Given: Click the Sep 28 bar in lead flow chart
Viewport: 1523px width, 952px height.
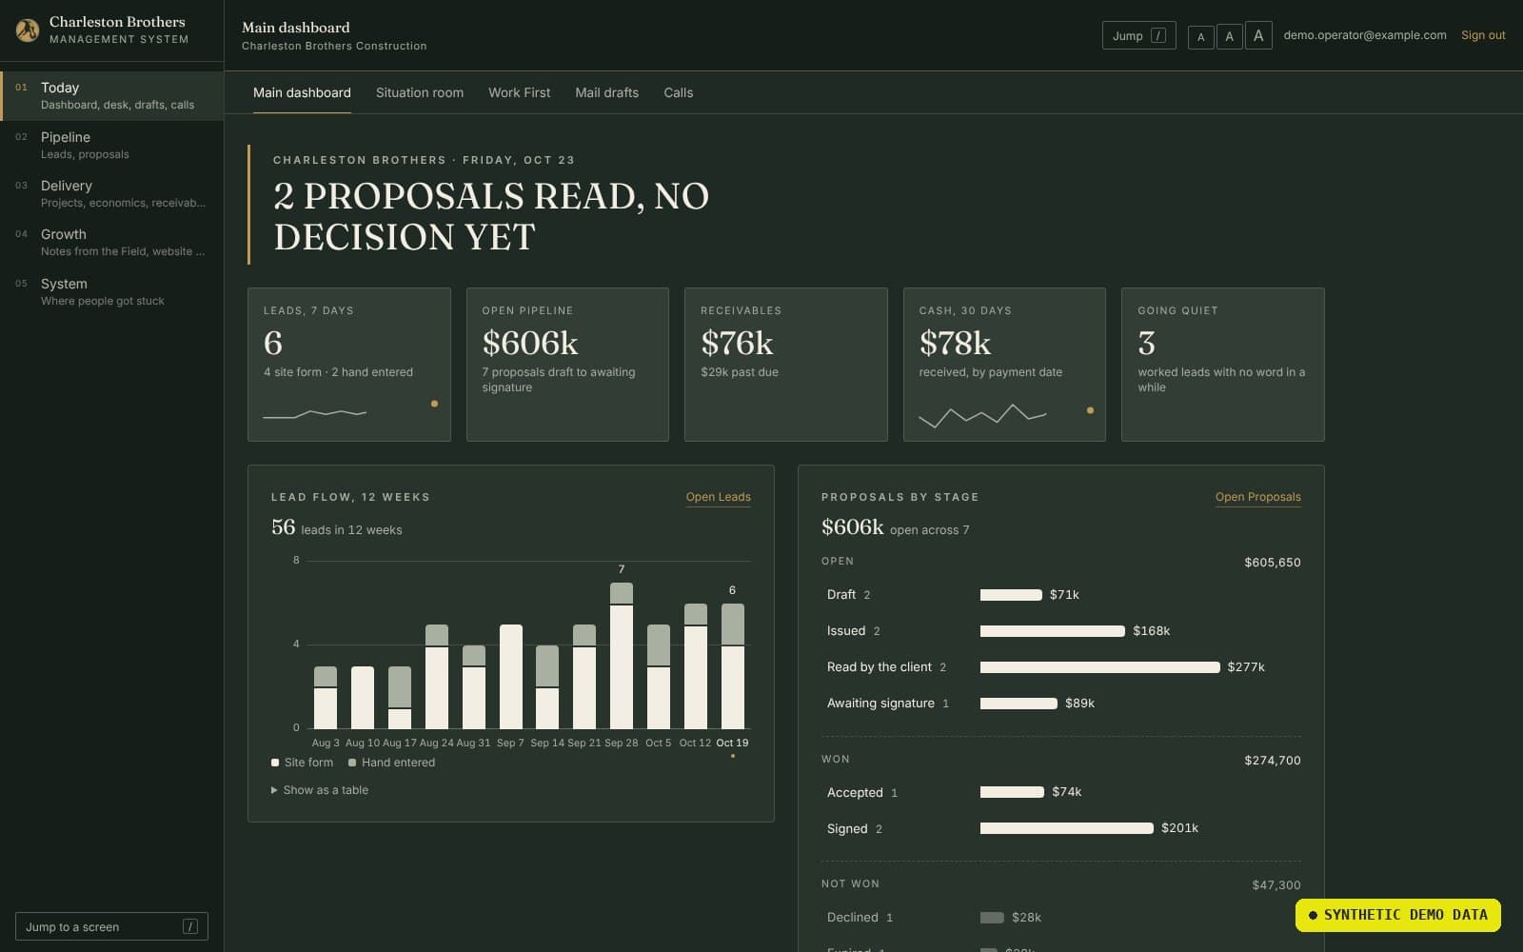Looking at the screenshot, I should click(x=622, y=656).
